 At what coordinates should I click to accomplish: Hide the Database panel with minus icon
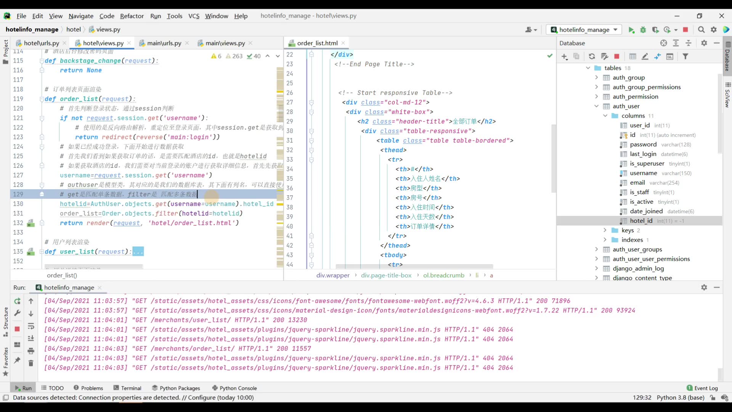(717, 43)
